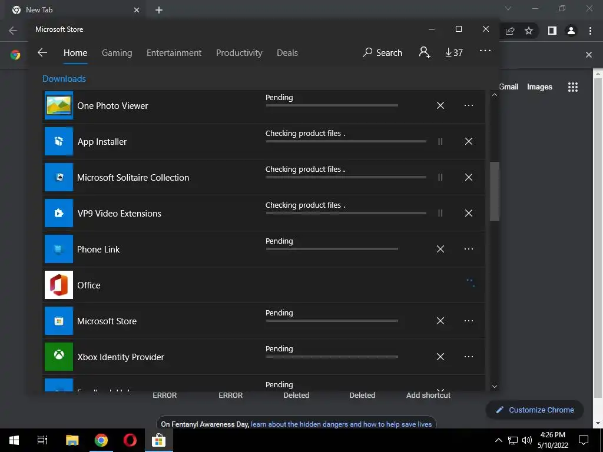Open the Google apps grid in Chrome
The width and height of the screenshot is (603, 452).
click(x=573, y=87)
